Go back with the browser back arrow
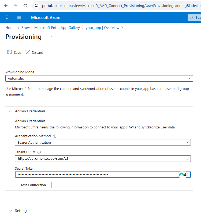 click(6, 6)
